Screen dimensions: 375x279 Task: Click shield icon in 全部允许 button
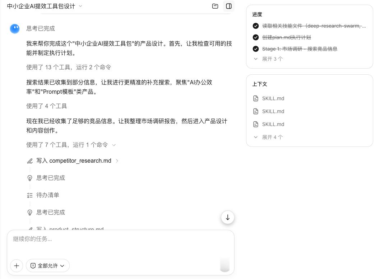click(33, 266)
